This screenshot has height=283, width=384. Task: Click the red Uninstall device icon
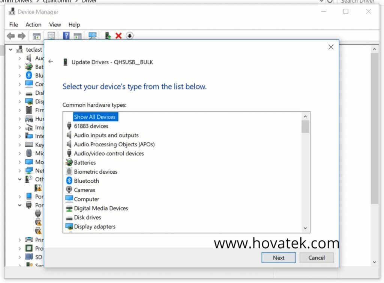pyautogui.click(x=119, y=36)
